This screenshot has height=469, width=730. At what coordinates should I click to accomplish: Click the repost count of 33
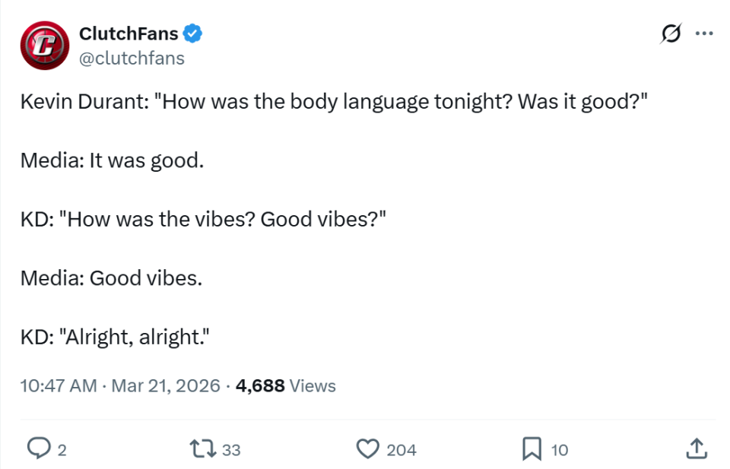(231, 450)
